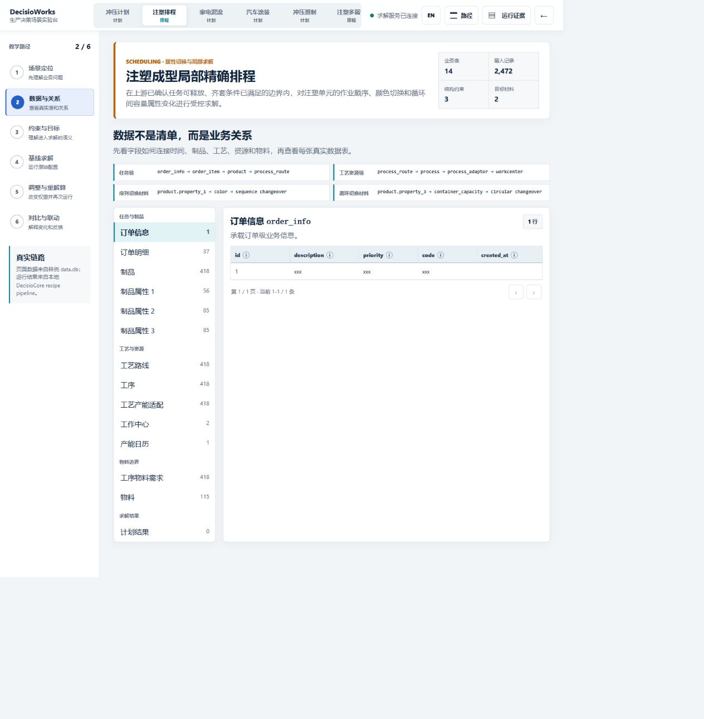
Task: Select the 制品属性 1 table
Action: point(164,291)
